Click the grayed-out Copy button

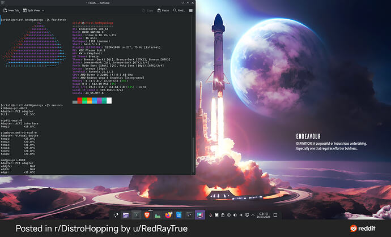tap(147, 10)
